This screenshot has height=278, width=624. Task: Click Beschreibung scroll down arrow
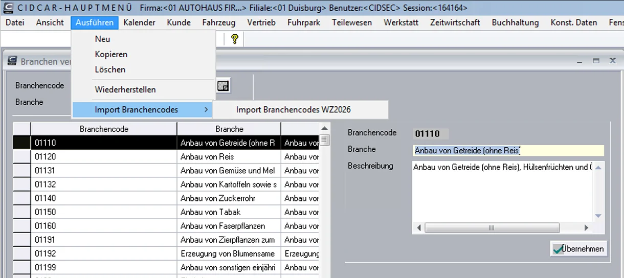pos(598,216)
